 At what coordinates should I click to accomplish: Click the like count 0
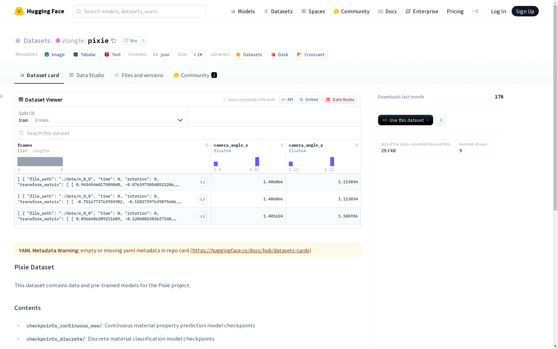143,40
